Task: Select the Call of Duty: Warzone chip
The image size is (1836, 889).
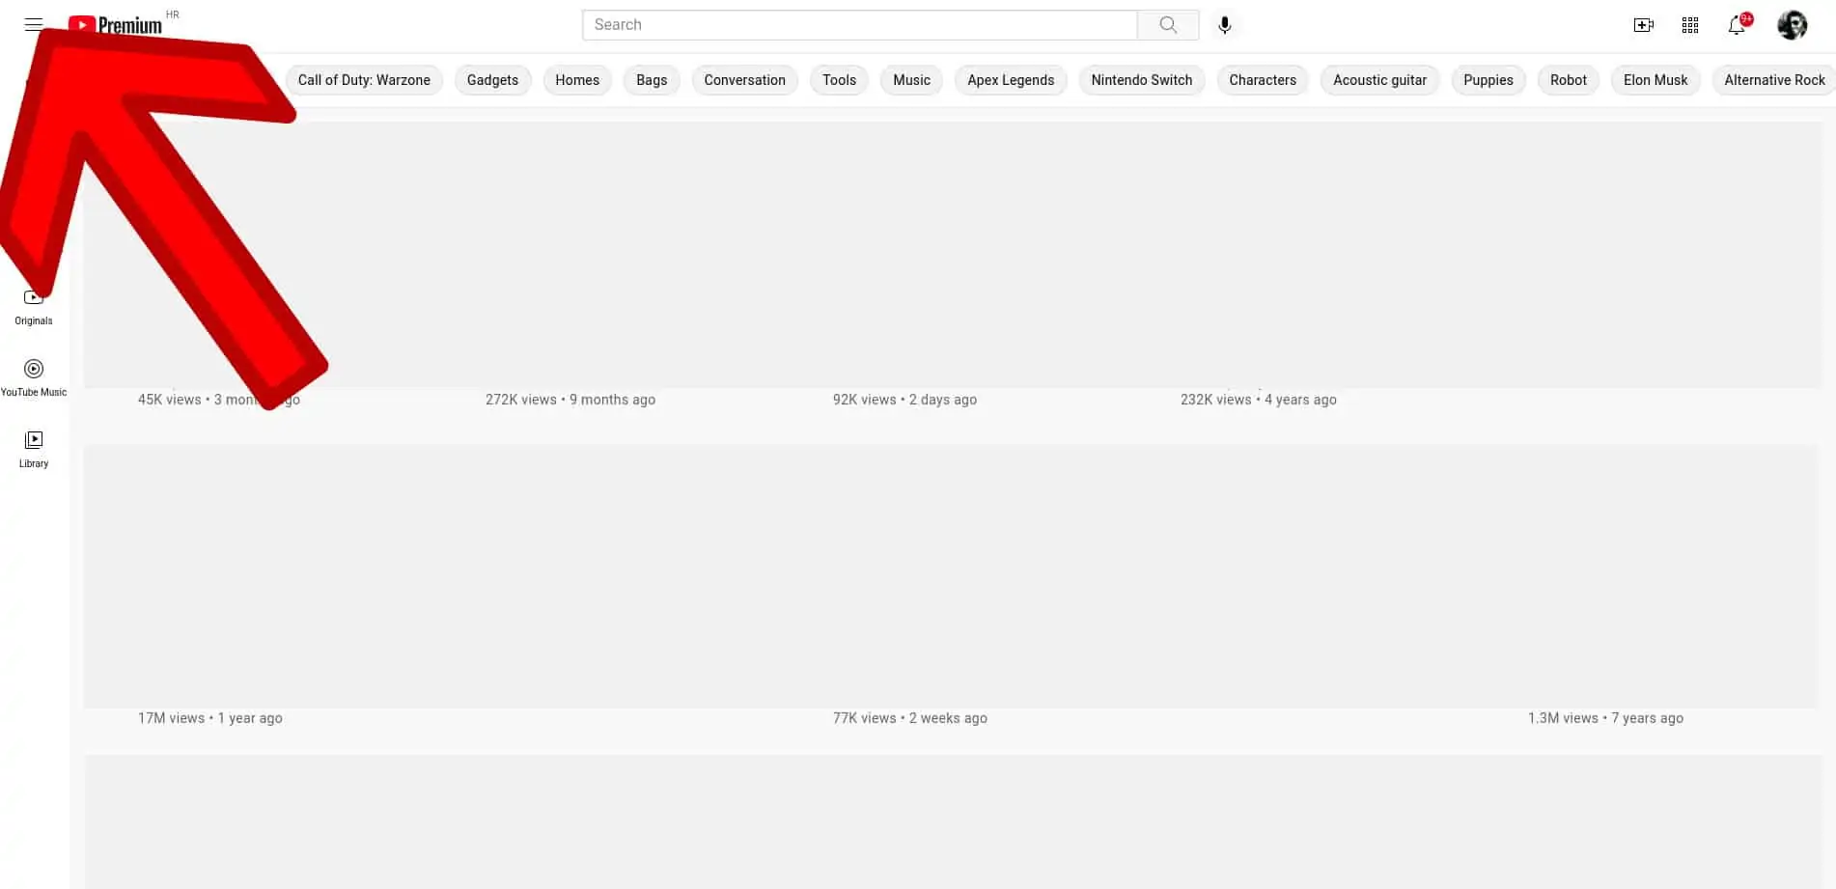Action: 364,80
